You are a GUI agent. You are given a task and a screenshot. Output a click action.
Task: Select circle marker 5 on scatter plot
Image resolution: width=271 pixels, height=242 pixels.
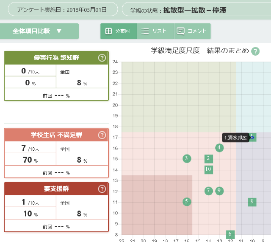click(x=187, y=202)
